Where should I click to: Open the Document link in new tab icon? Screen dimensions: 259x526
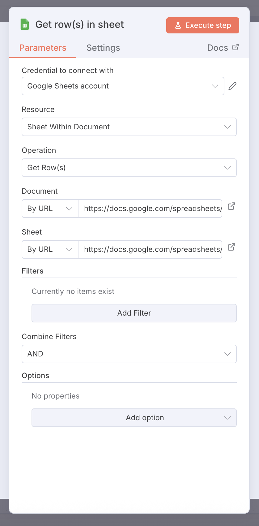coord(231,206)
